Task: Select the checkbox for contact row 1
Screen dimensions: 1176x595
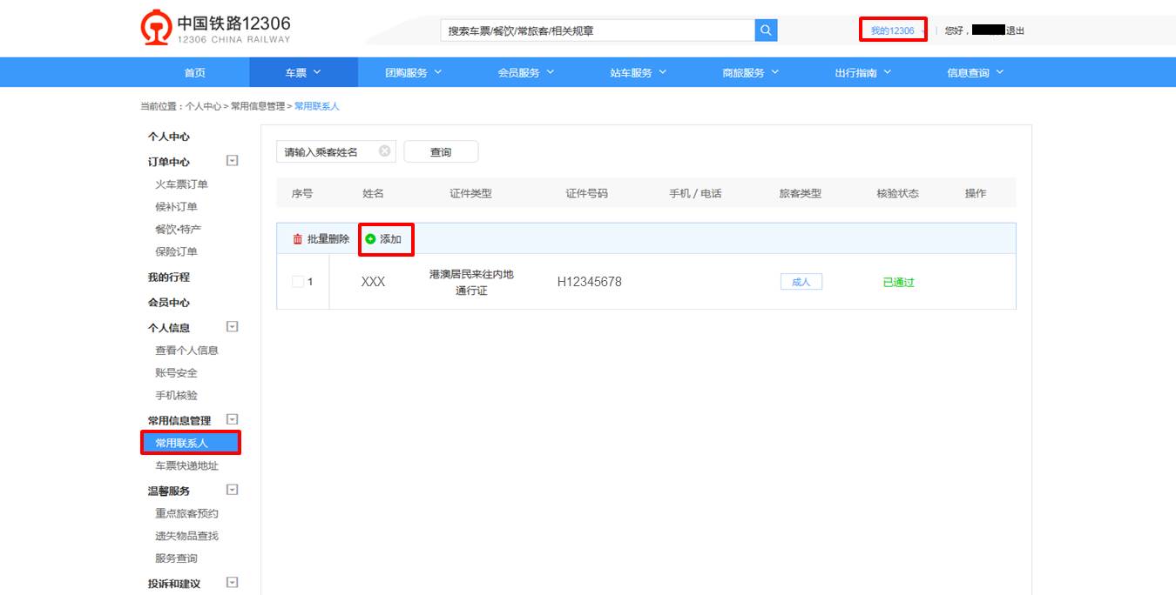Action: pos(298,282)
